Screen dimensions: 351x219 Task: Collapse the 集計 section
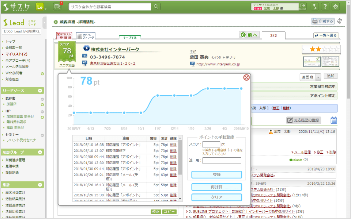(x=40, y=185)
